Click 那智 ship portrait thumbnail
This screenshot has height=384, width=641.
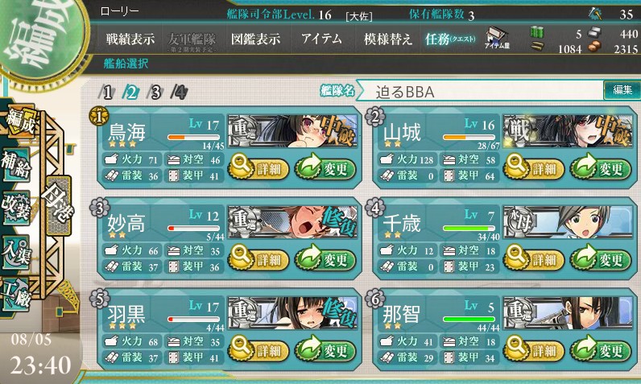568,313
